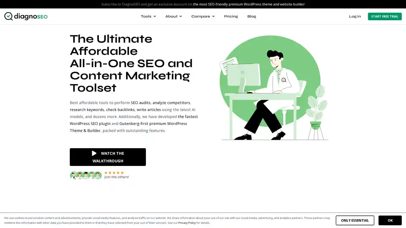Click the Log in link
The height and width of the screenshot is (228, 406).
pyautogui.click(x=355, y=16)
